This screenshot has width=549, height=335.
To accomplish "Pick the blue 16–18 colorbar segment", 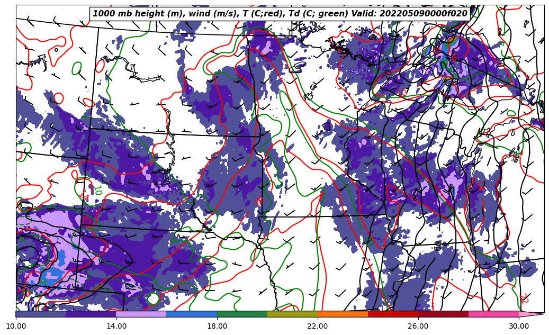I will tap(192, 314).
